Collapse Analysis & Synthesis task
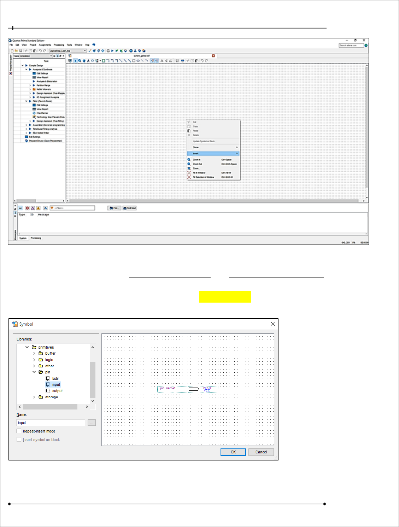 [26, 69]
